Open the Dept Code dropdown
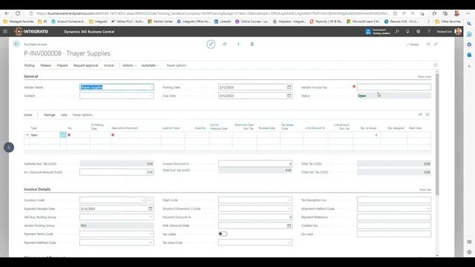Viewport: 475px width, 267px height. click(x=289, y=200)
